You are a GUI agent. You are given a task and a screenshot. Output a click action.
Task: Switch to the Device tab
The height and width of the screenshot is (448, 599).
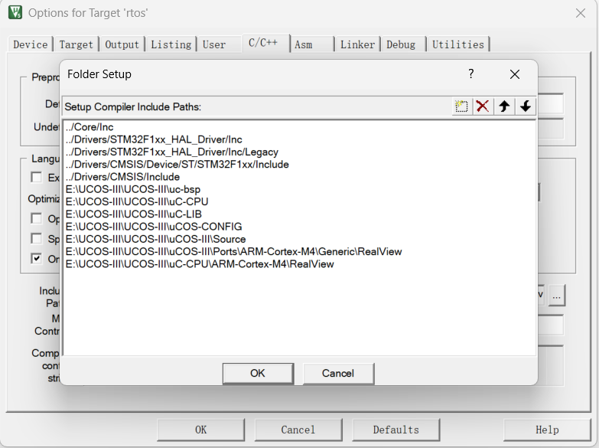click(x=31, y=44)
